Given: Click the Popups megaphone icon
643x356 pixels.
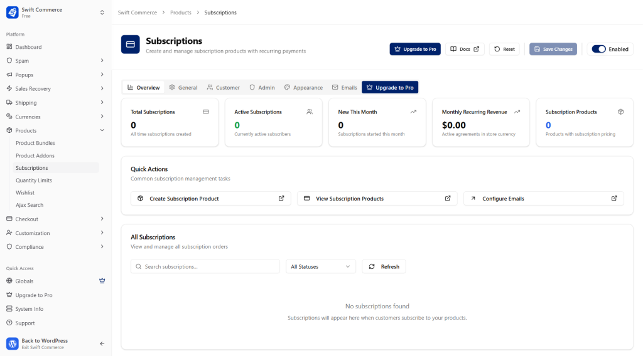Looking at the screenshot, I should click(x=9, y=75).
